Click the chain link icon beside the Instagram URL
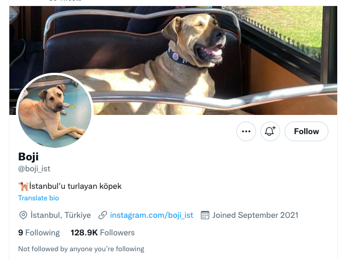Viewport: 352px width, 260px height. 103,215
